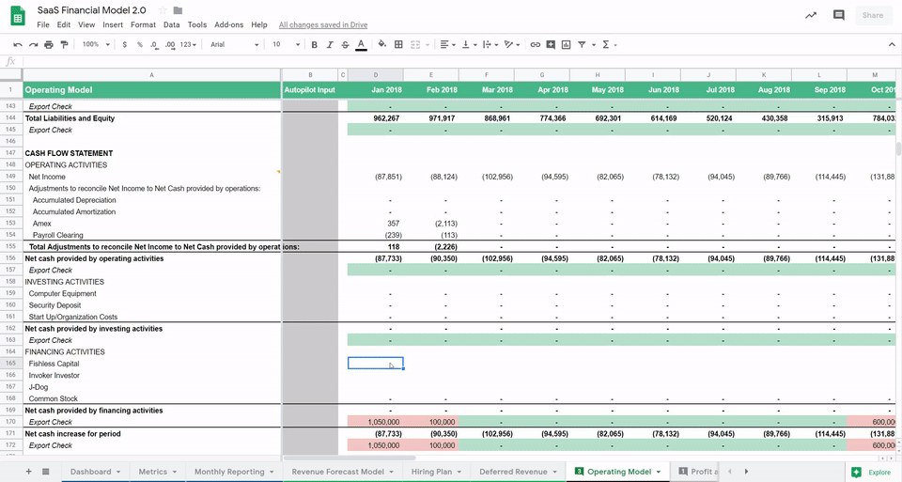The image size is (902, 482).
Task: Click the Explore button
Action: 871,472
